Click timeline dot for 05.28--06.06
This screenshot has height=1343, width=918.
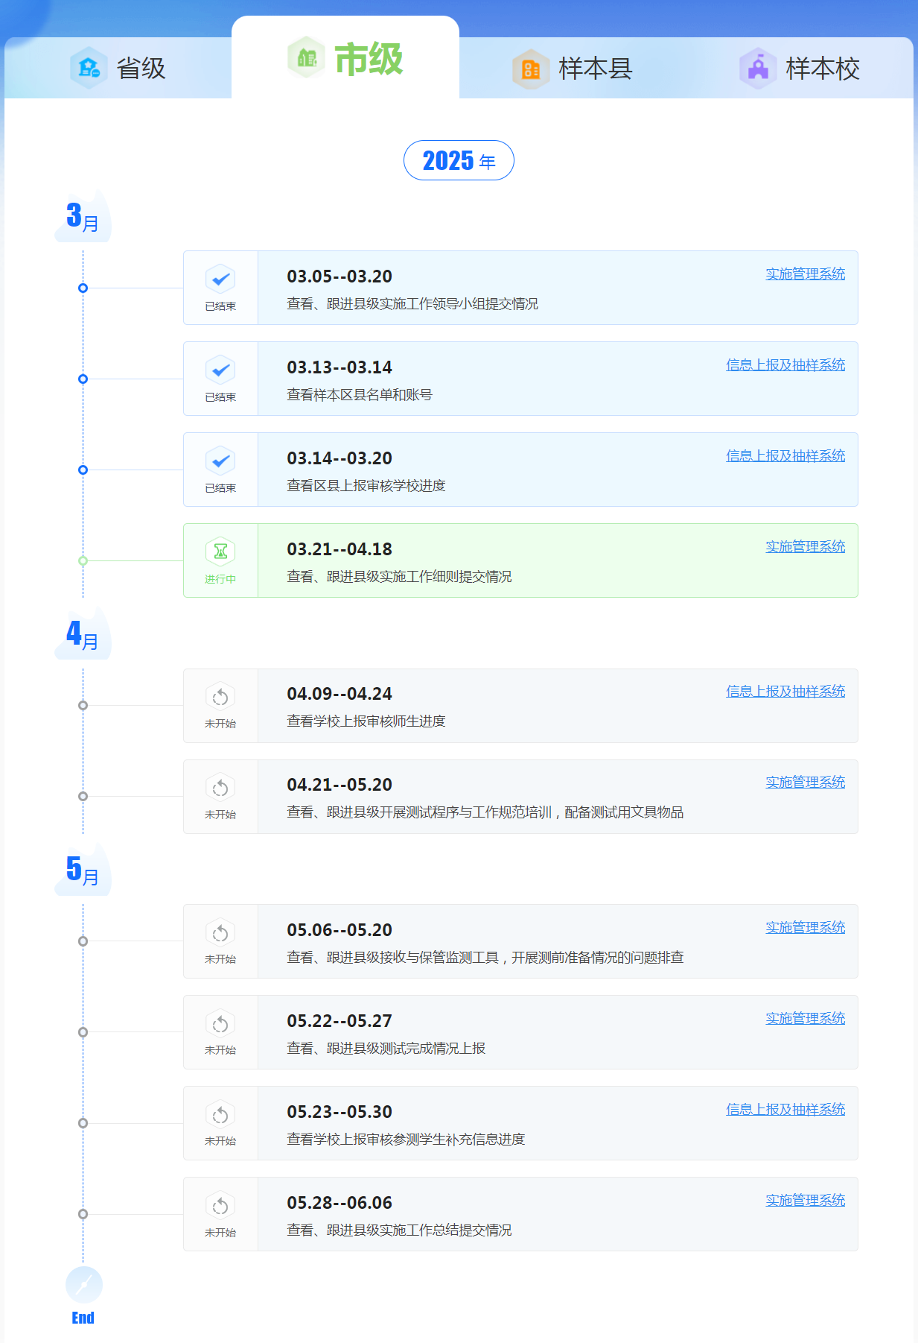[x=83, y=1214]
